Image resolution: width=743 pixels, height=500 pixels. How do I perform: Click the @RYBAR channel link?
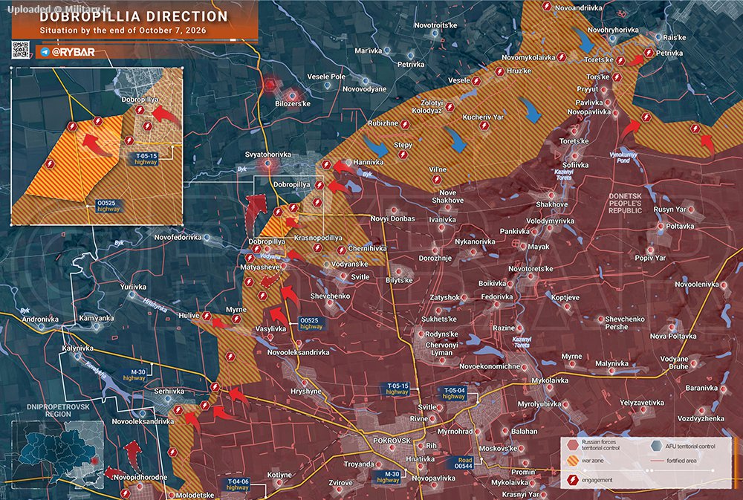pos(73,52)
